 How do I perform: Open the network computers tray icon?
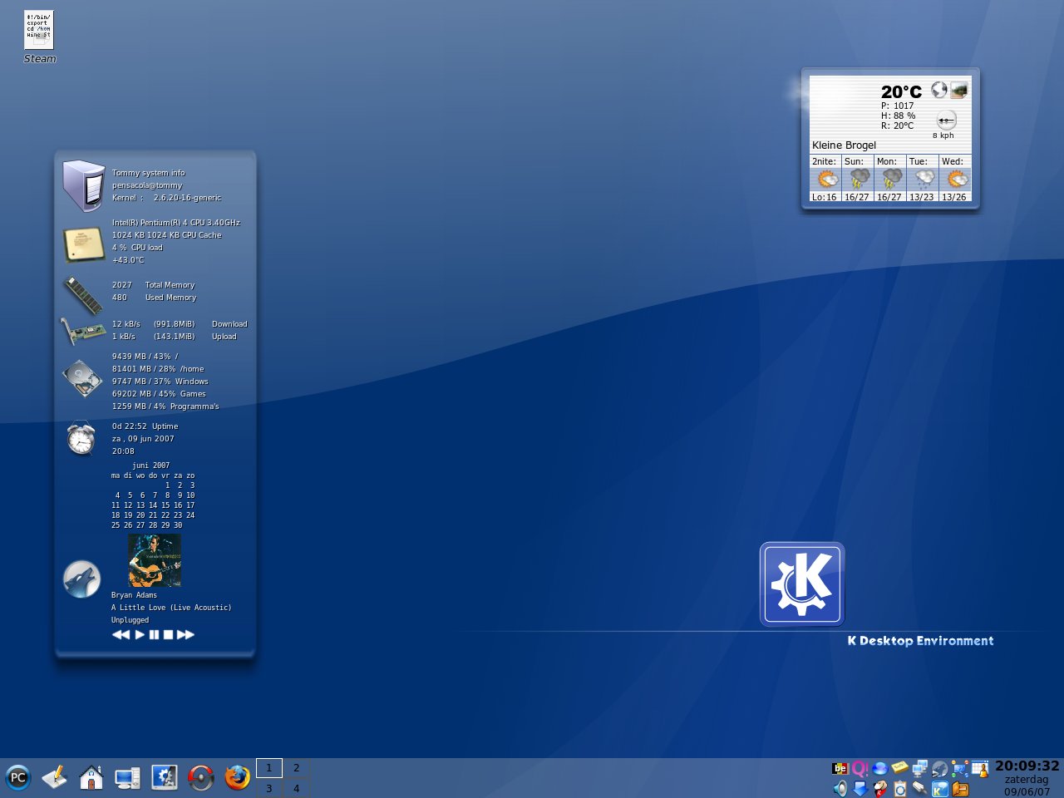(920, 768)
